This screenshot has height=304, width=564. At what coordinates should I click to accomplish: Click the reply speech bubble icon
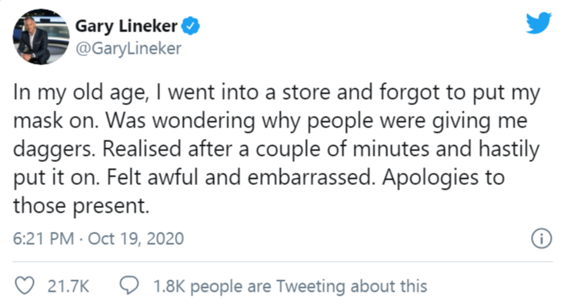coord(129,286)
